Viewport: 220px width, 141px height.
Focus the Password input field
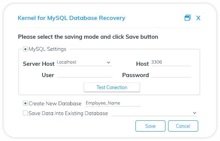[x=171, y=75]
